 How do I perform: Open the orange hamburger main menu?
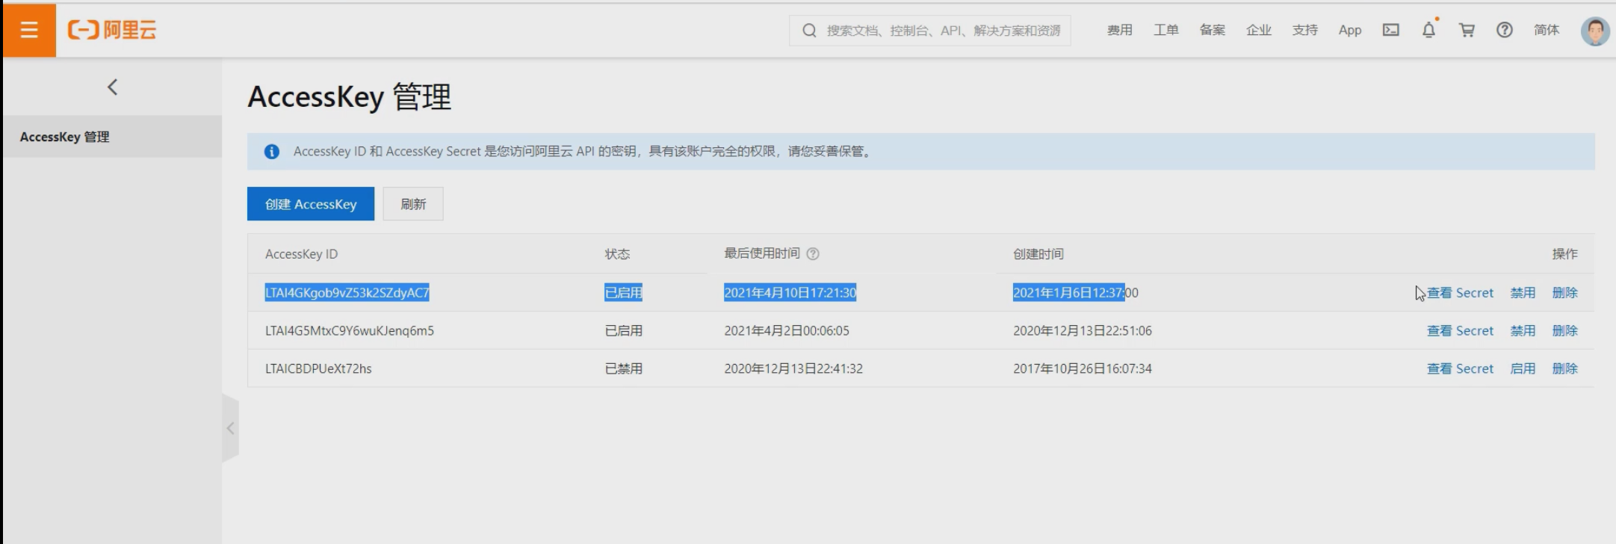28,30
